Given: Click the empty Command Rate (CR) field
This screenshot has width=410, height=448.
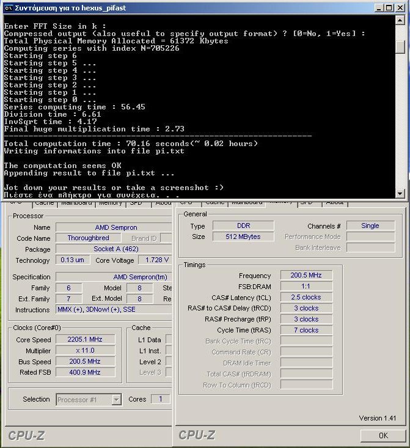Looking at the screenshot, I should point(306,352).
